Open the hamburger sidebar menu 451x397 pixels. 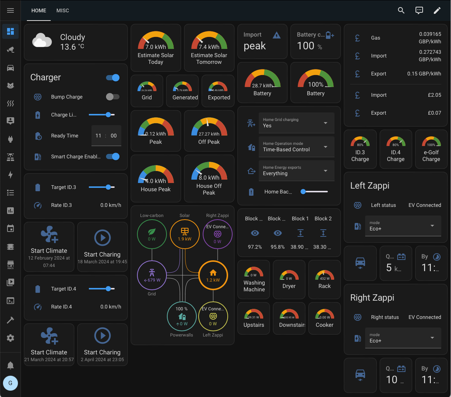pyautogui.click(x=10, y=10)
